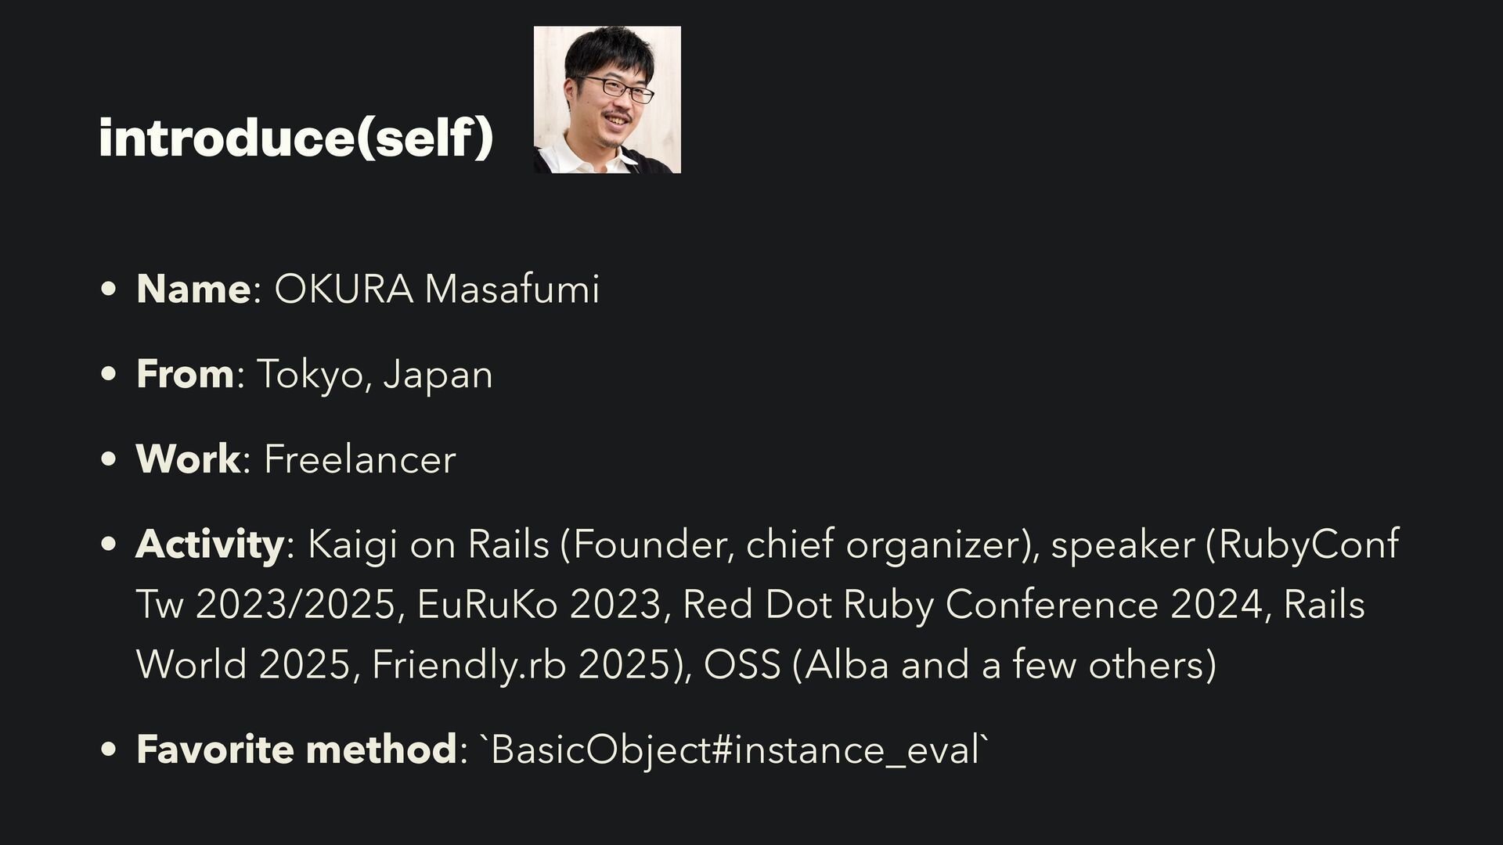Select the word 'Freelancer'
The height and width of the screenshot is (845, 1503).
360,458
